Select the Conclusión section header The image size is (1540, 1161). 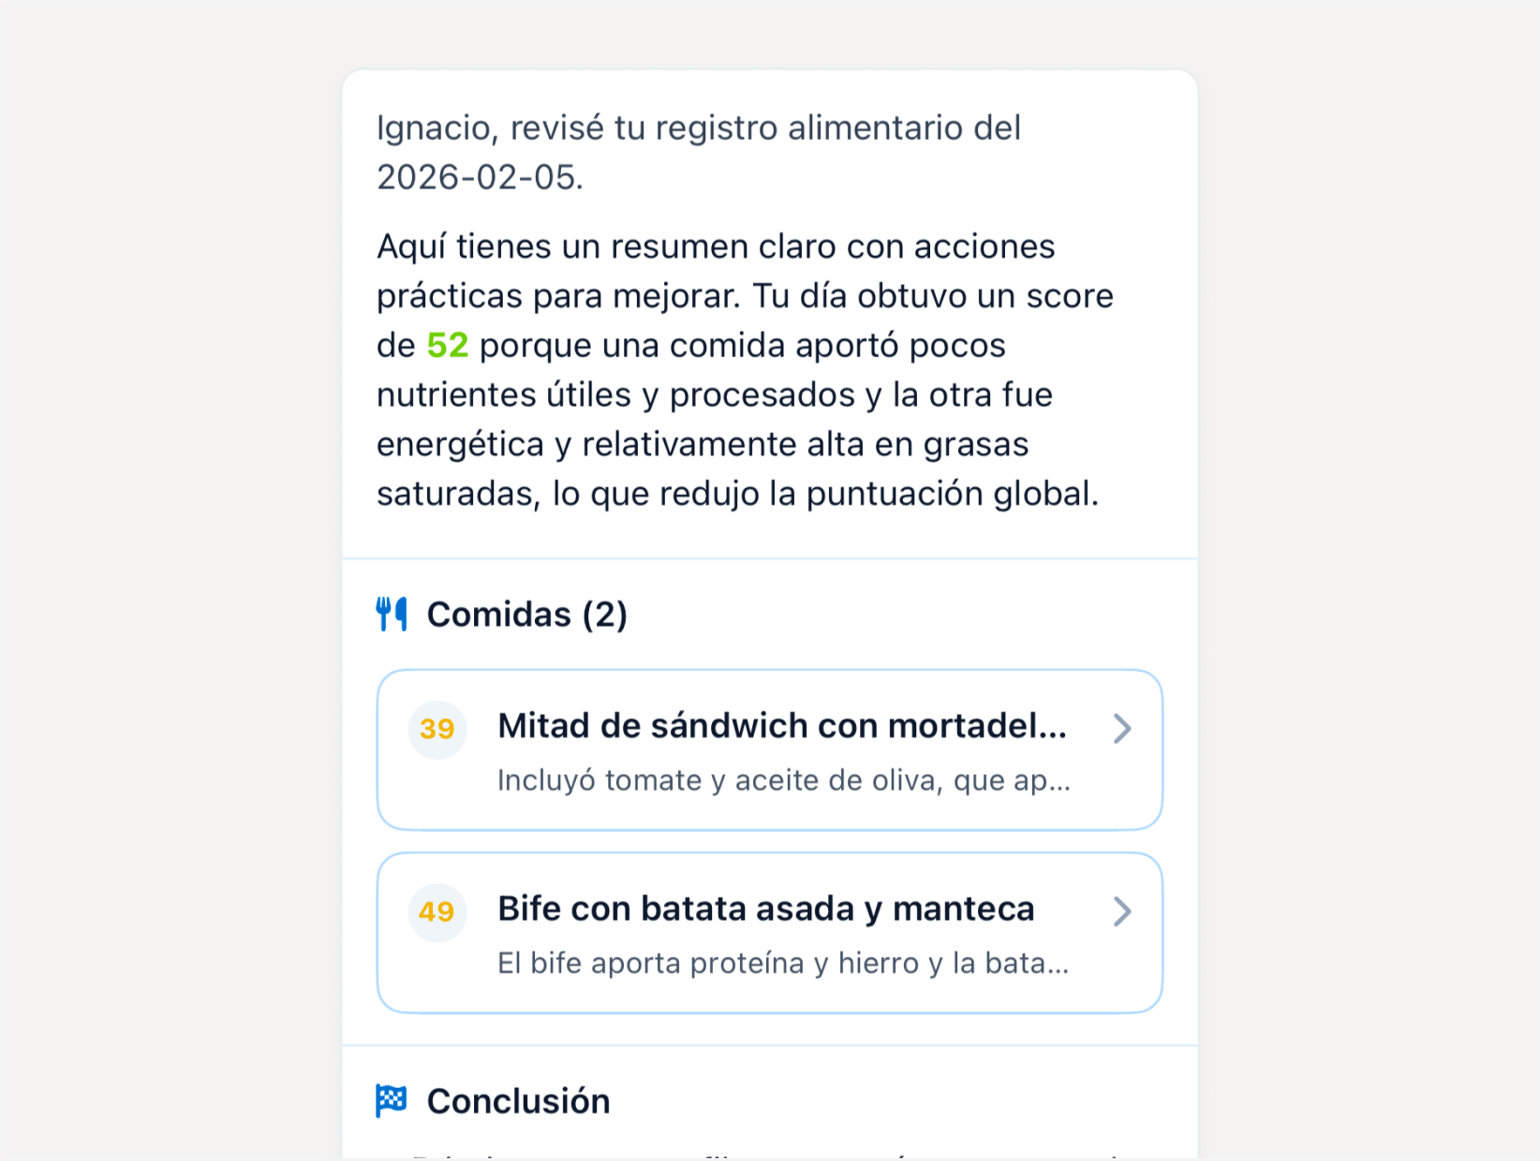tap(517, 1100)
